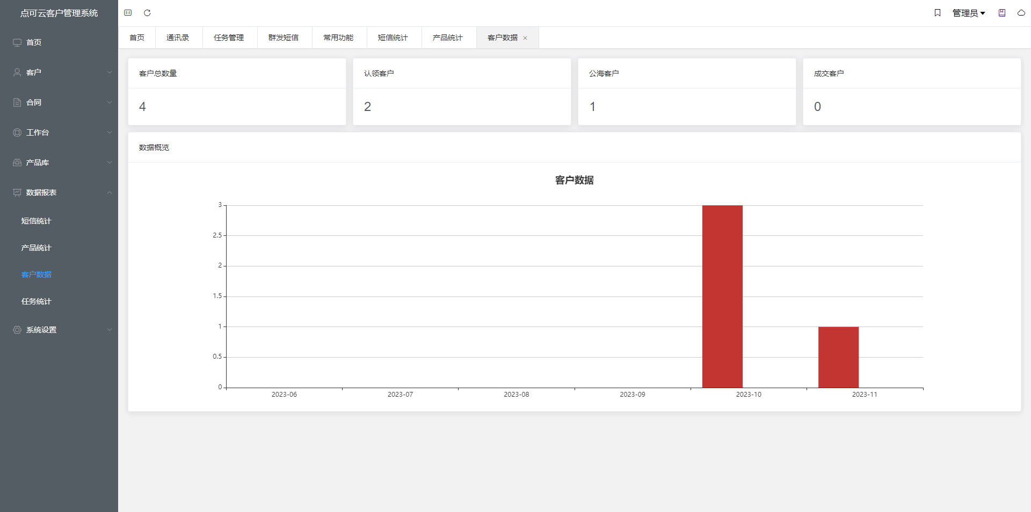Open 产品统计 in sidebar submenu

coord(36,248)
